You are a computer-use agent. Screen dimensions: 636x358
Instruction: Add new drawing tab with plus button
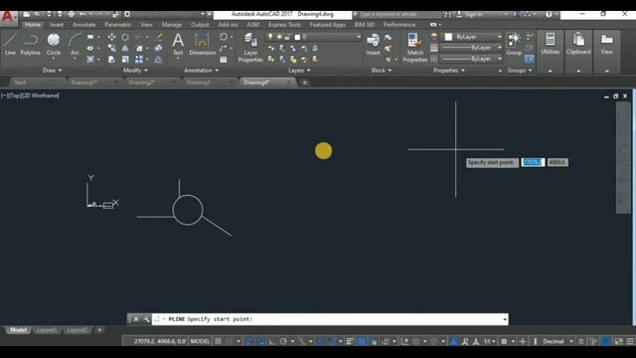305,83
